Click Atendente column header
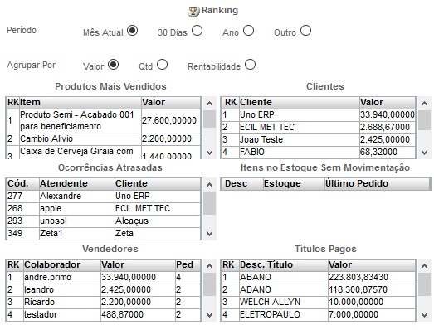The width and height of the screenshot is (434, 330). click(77, 183)
